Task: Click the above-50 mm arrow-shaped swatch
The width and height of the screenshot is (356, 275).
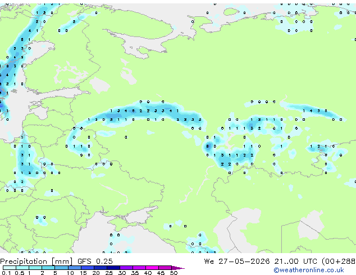Action: coord(178,268)
